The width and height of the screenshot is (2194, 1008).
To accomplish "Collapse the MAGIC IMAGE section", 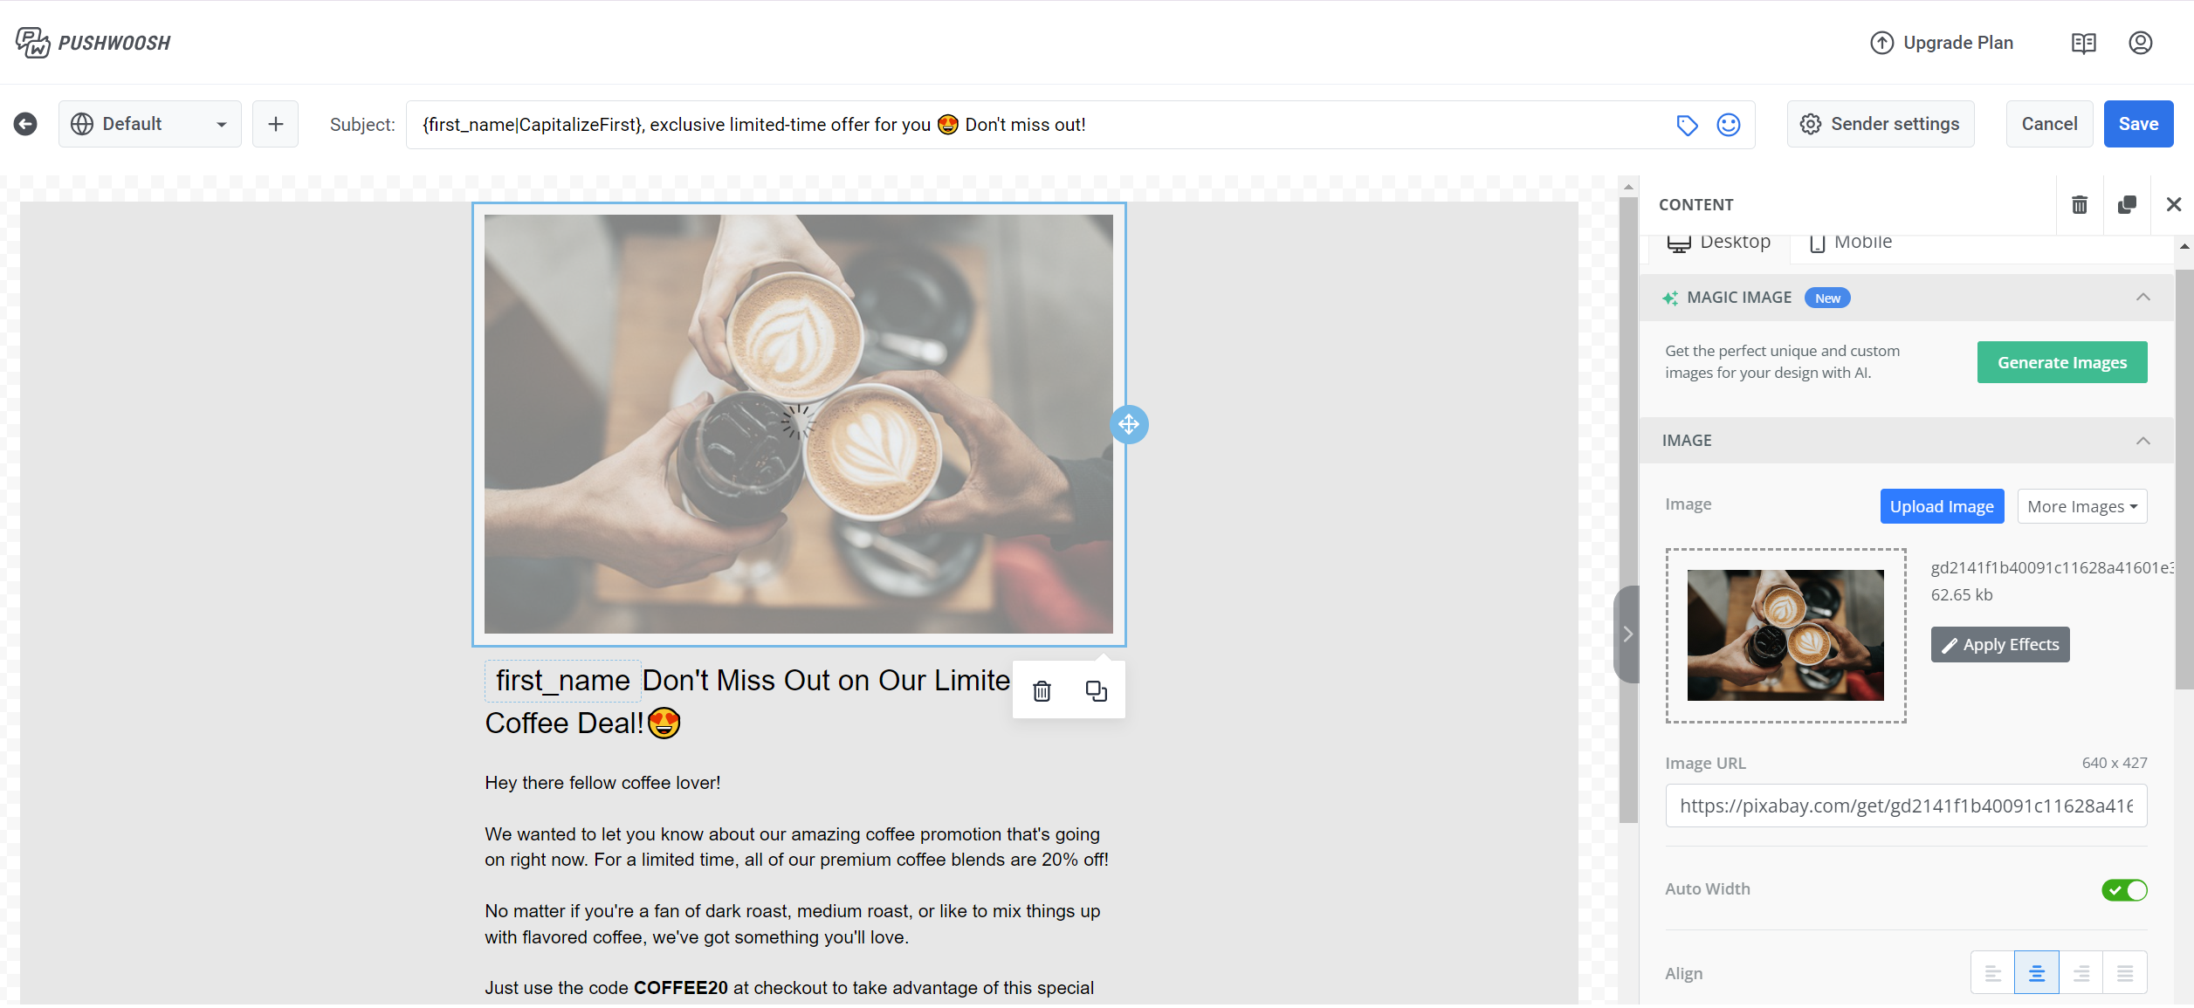I will tap(2142, 298).
